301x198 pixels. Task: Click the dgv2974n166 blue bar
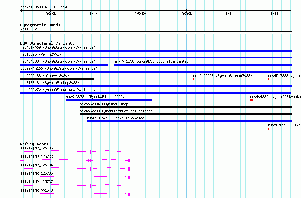tap(156, 72)
